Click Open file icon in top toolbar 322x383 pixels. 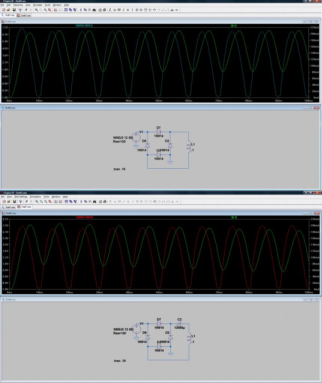(x=8, y=10)
